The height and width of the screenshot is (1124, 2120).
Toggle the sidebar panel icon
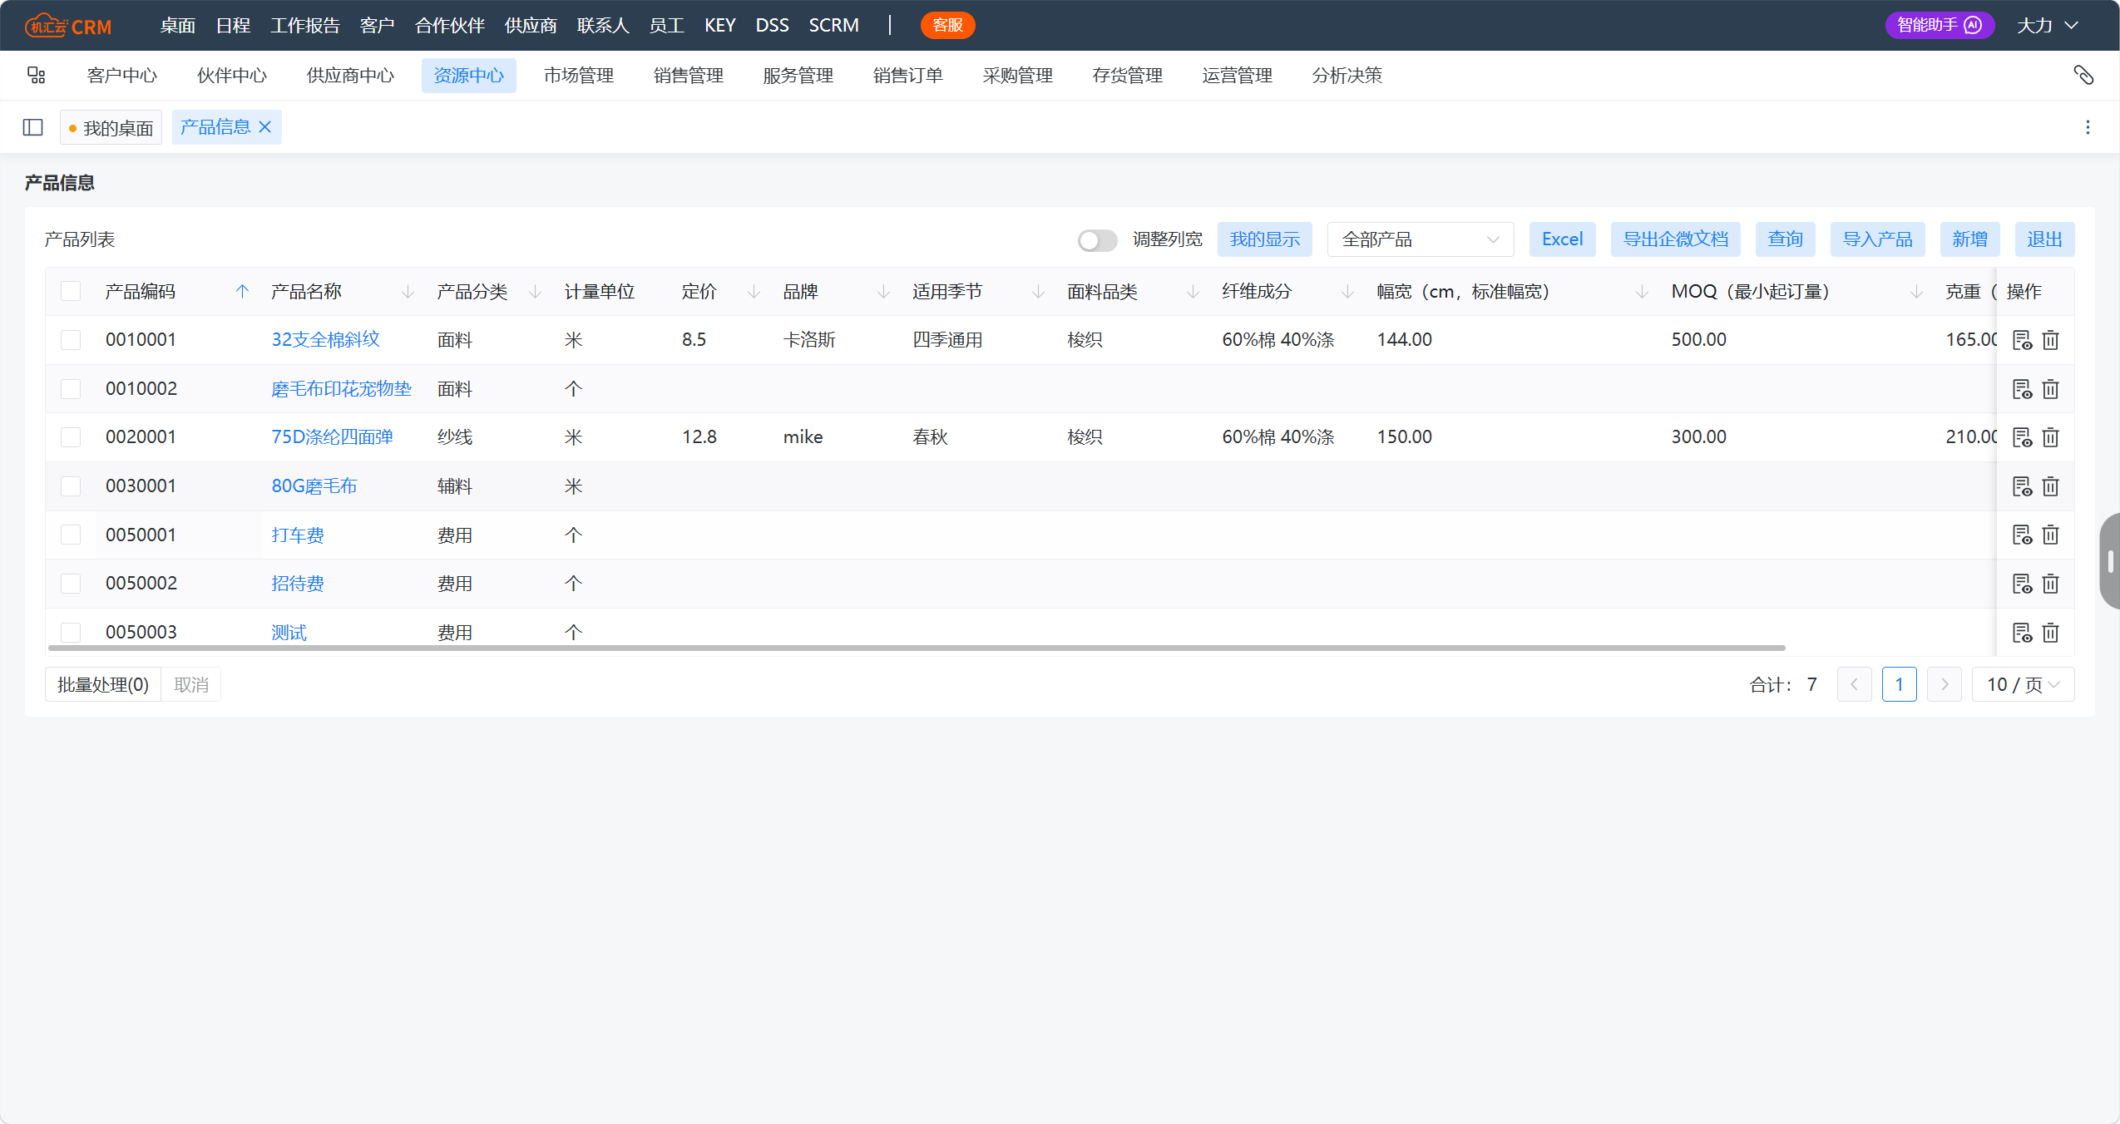tap(33, 127)
